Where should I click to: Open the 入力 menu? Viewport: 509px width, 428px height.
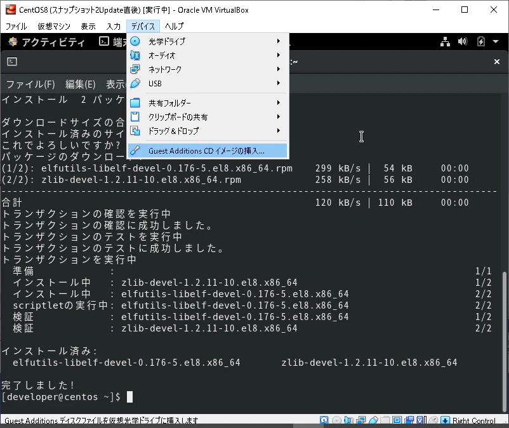click(x=114, y=26)
